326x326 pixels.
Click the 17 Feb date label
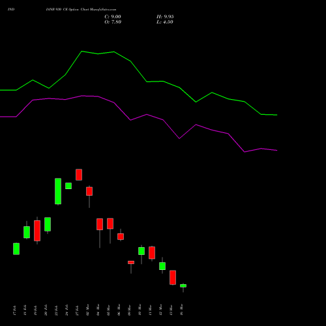(x=14, y=310)
